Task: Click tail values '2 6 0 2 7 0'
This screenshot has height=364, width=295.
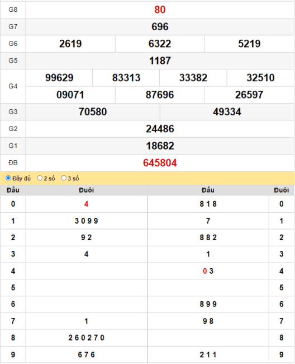Action: pyautogui.click(x=87, y=338)
